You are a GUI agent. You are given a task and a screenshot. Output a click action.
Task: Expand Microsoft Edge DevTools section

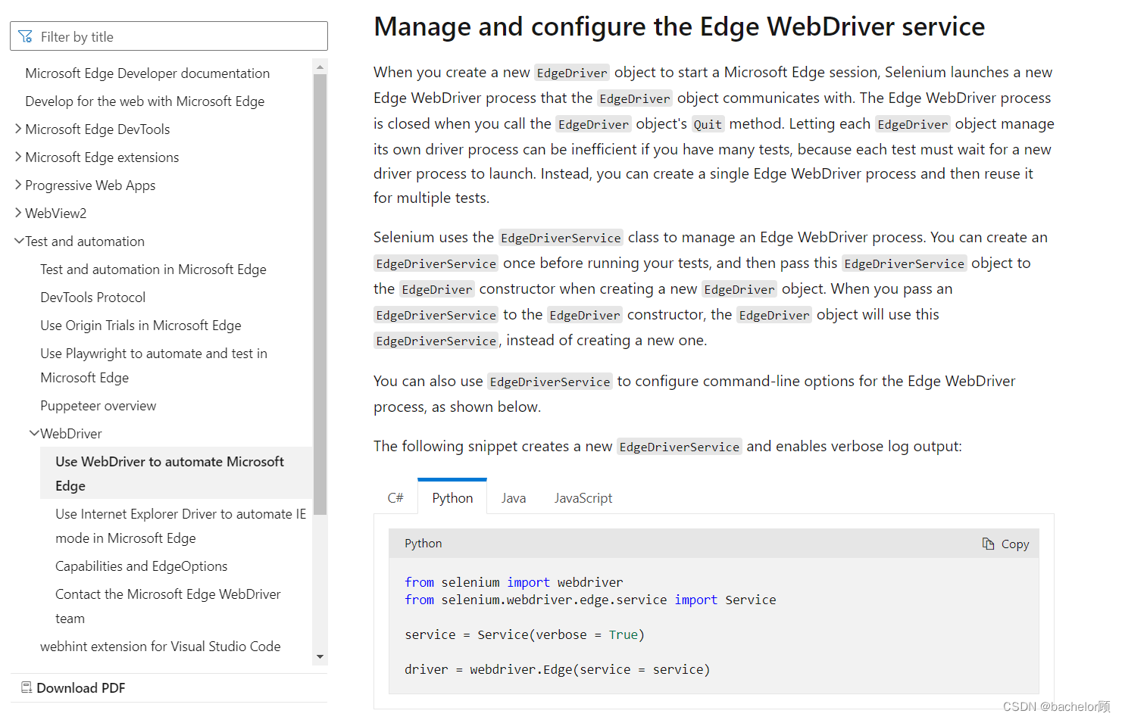tap(18, 129)
